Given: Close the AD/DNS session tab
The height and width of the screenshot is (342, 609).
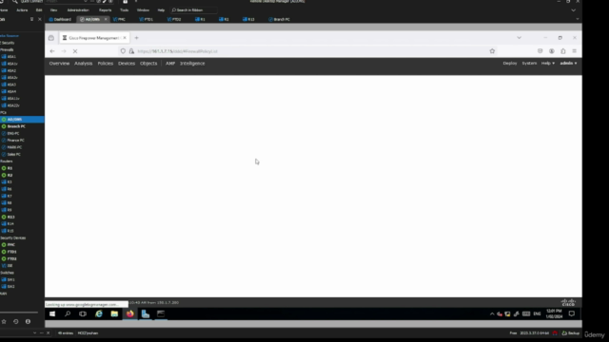Looking at the screenshot, I should click(106, 19).
